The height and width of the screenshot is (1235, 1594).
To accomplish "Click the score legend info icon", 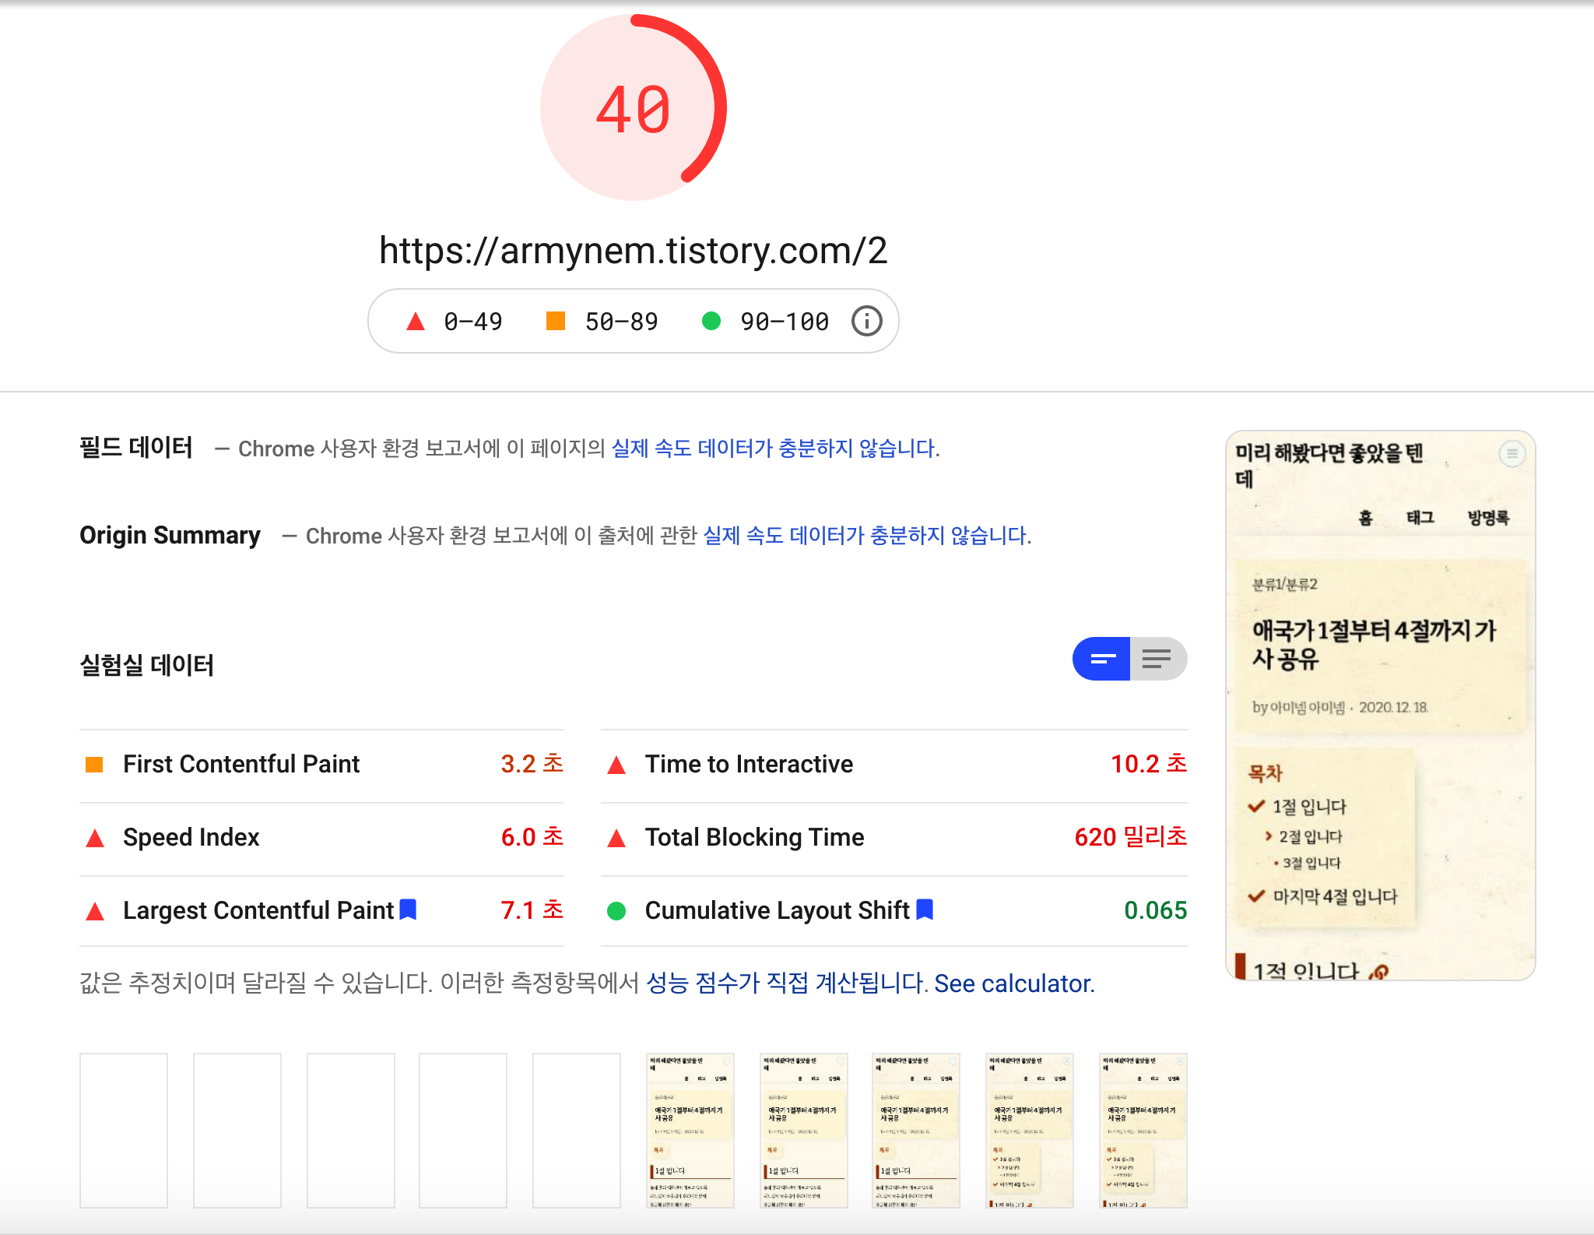I will pyautogui.click(x=866, y=321).
